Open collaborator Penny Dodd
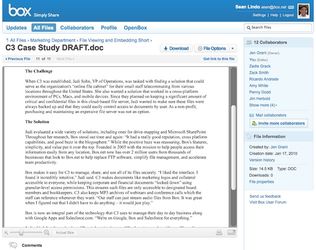Viewport: 316px width, 250px height. (x=260, y=92)
